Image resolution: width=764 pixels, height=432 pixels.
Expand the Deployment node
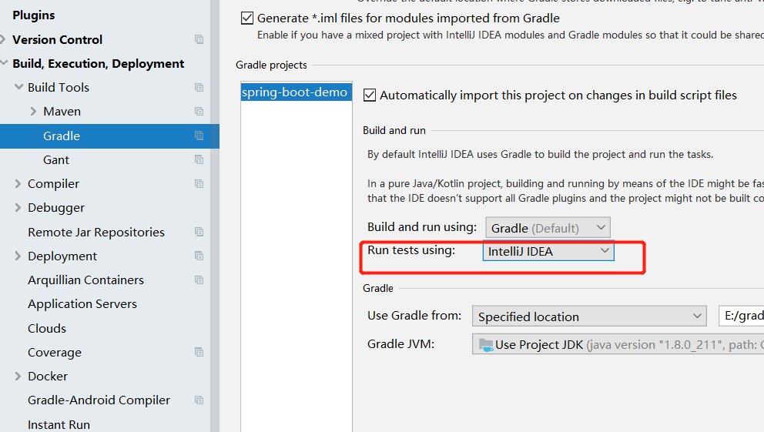(18, 256)
